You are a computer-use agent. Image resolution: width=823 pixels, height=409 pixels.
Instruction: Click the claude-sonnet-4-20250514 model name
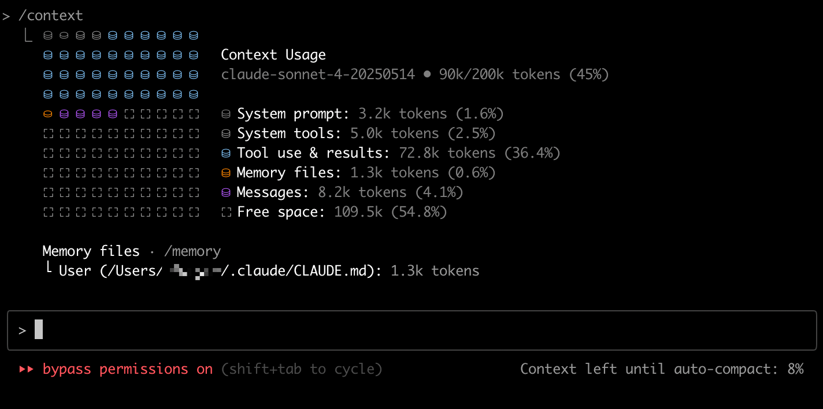318,75
